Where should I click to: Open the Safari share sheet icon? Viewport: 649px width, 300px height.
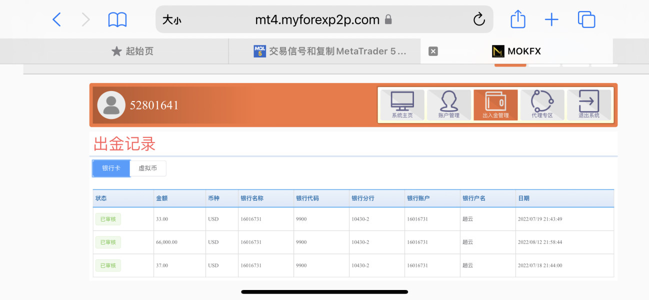tap(518, 19)
